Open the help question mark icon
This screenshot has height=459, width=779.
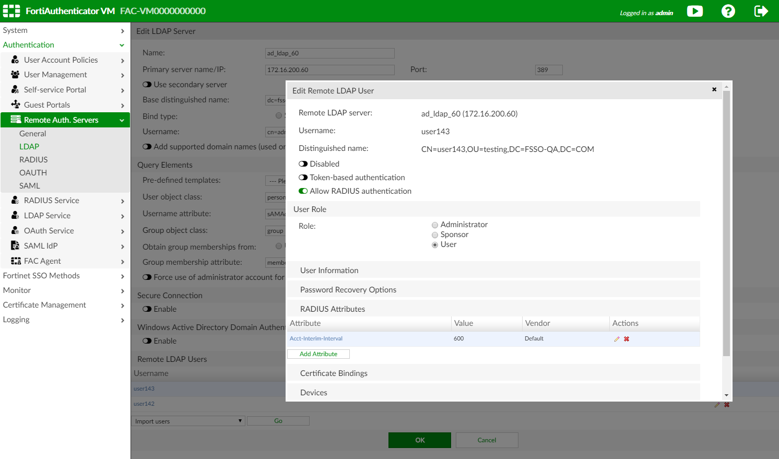click(728, 11)
